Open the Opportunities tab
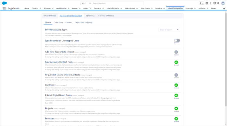This screenshot has height=126, width=227. (x=61, y=9)
